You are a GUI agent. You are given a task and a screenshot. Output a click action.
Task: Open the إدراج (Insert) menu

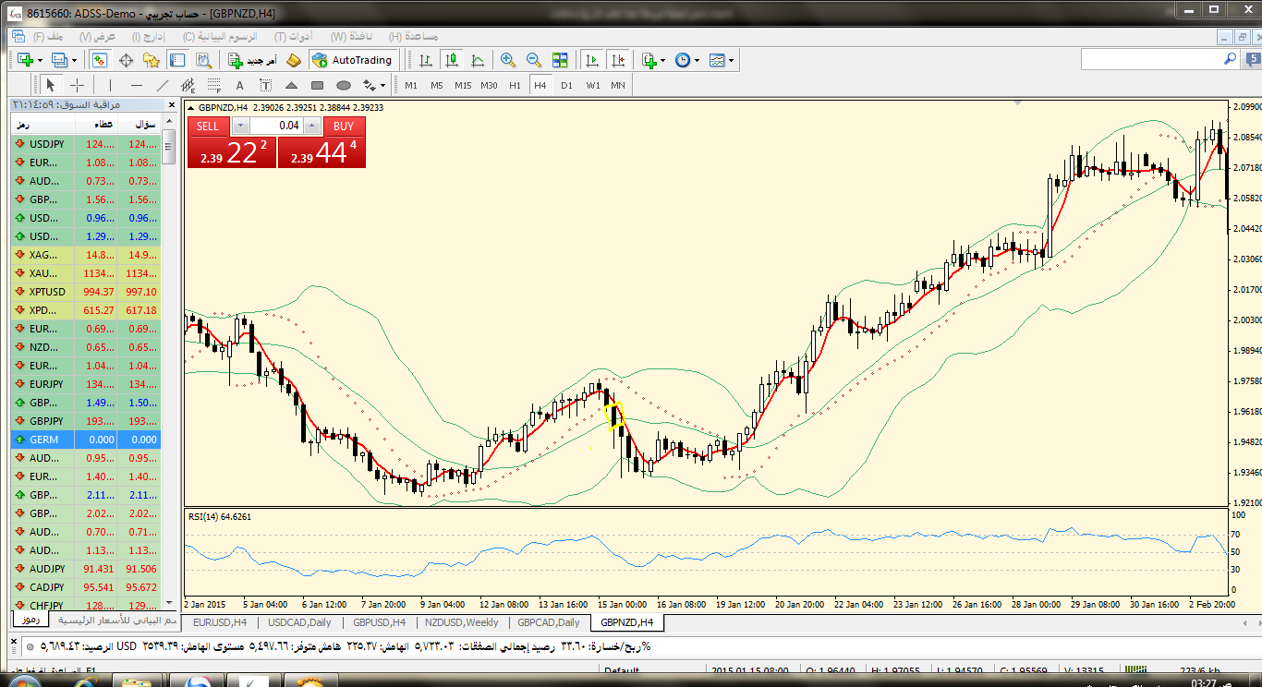pos(149,36)
